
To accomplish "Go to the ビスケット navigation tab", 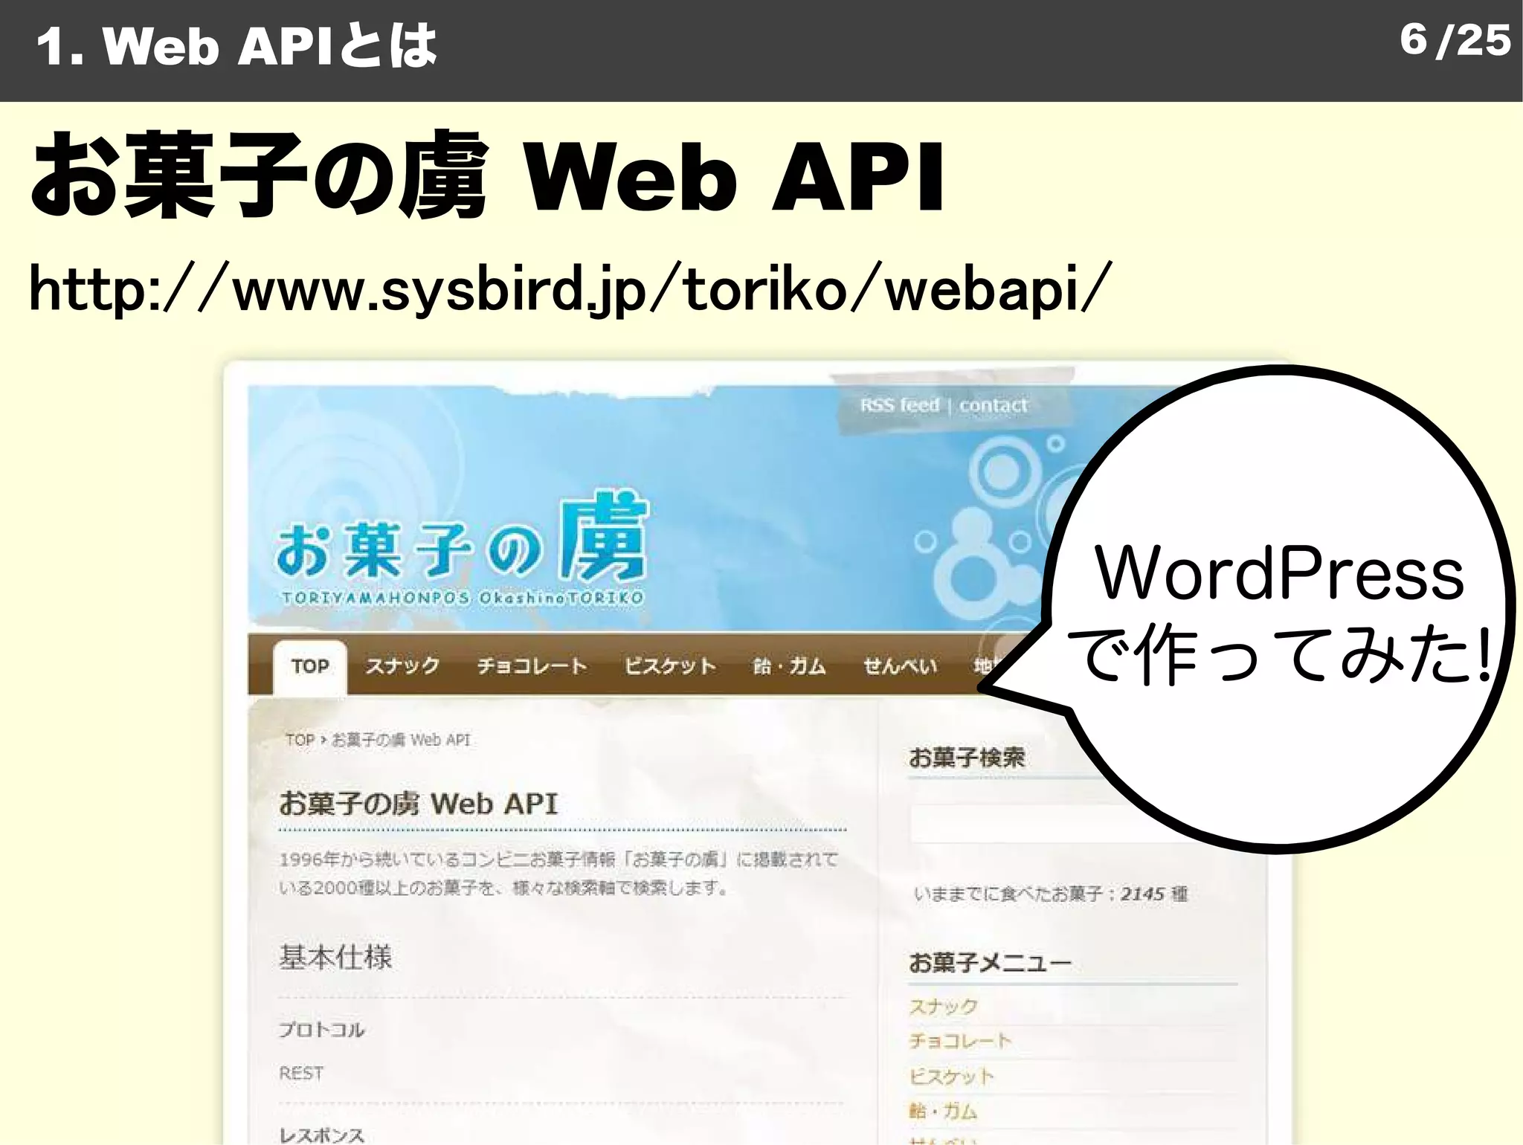I will 670,666.
